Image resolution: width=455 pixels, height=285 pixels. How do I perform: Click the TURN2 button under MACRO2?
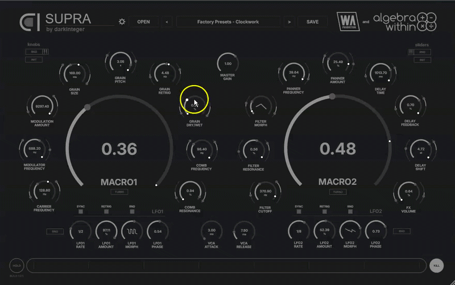[x=338, y=192]
